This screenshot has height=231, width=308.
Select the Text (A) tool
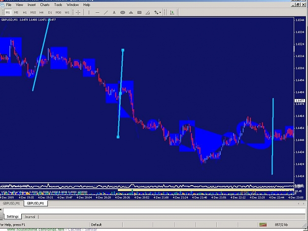coord(114,13)
